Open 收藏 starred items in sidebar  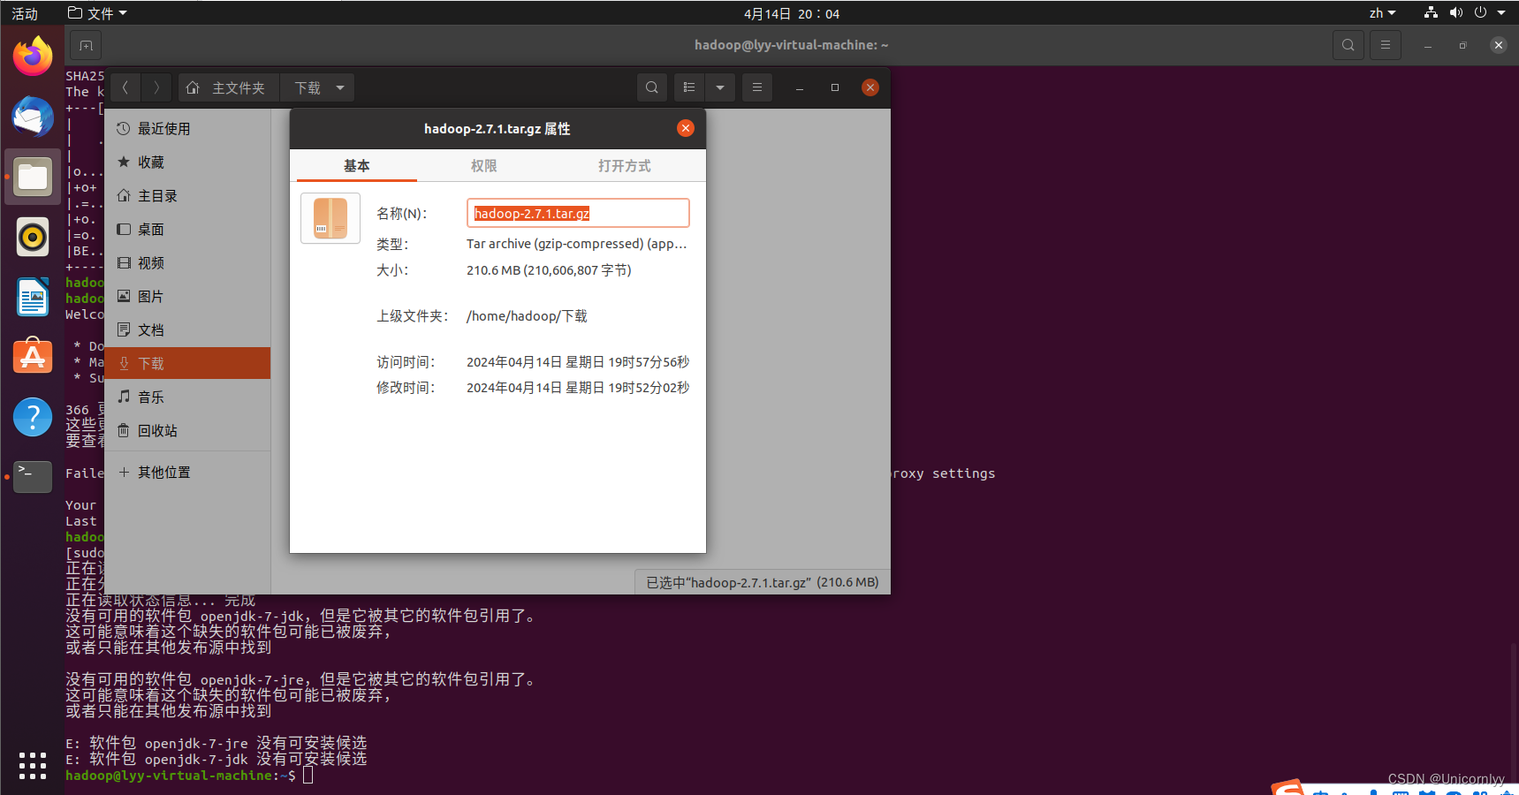[x=187, y=163]
